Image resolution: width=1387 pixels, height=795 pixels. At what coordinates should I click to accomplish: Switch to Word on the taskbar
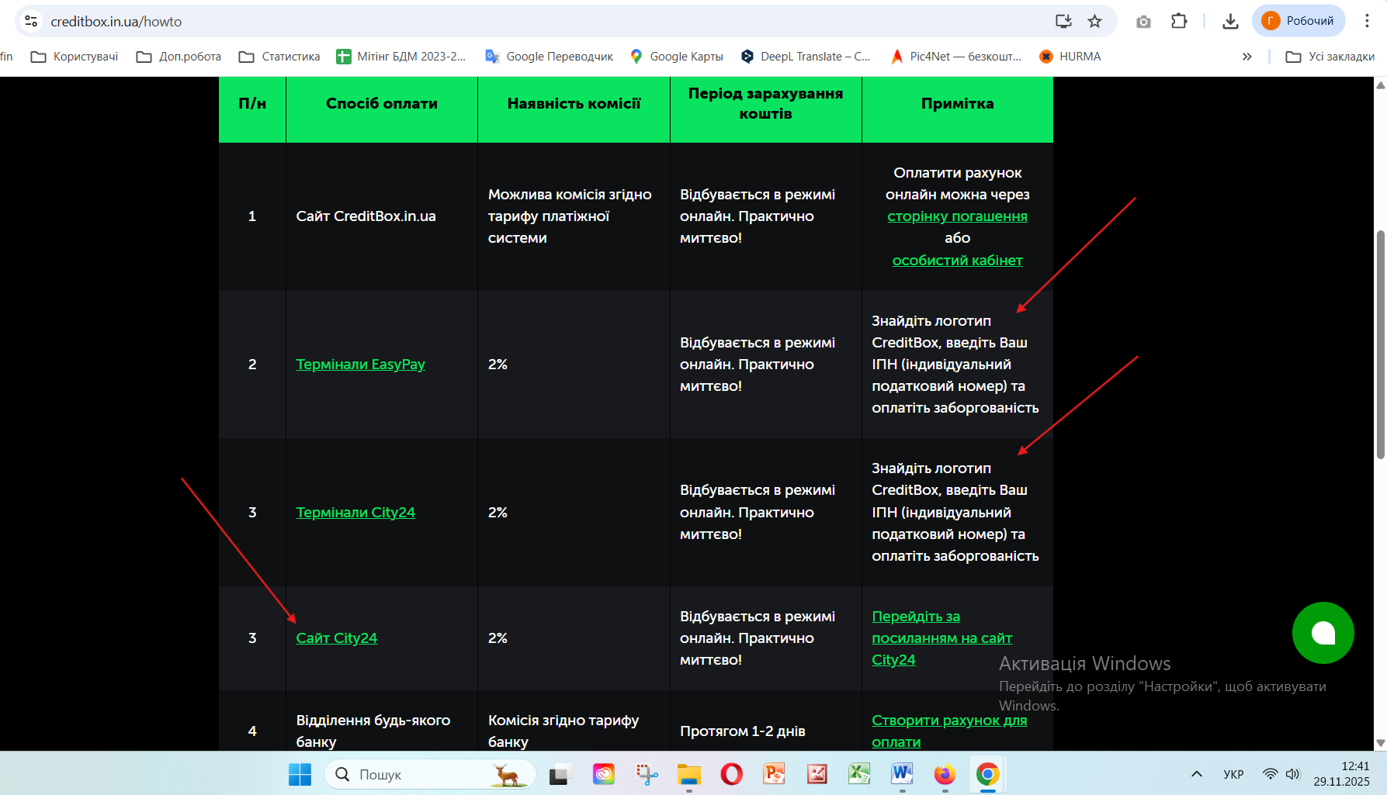point(902,774)
